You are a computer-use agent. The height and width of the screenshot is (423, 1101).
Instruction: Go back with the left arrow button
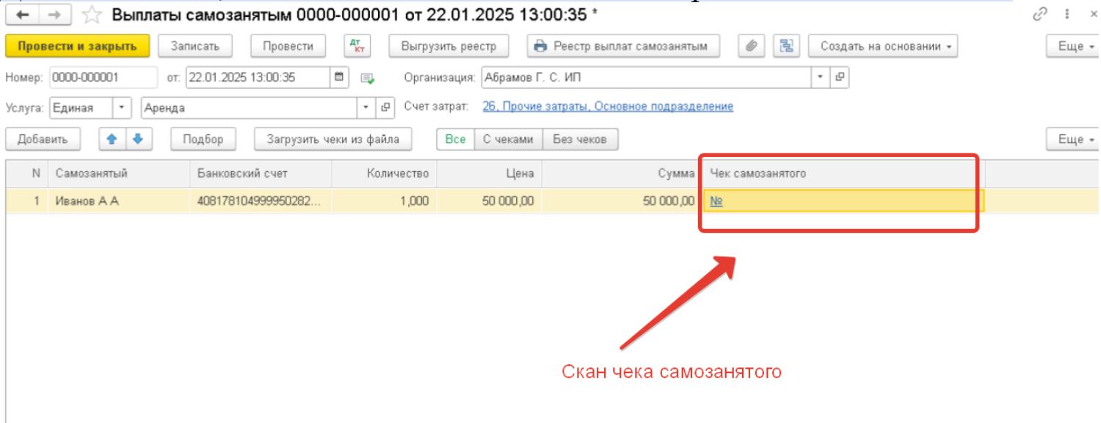(x=22, y=15)
